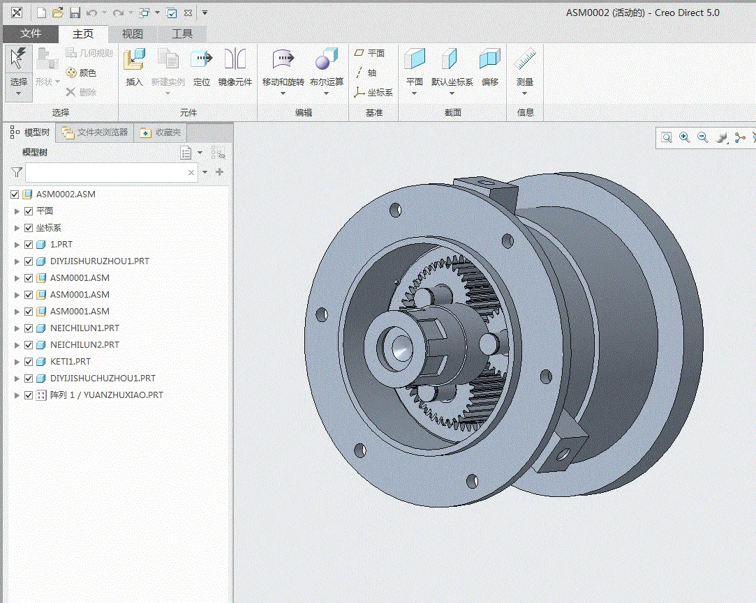Image resolution: width=756 pixels, height=603 pixels.
Task: Click the Offset (偏移) section icon
Action: click(490, 60)
